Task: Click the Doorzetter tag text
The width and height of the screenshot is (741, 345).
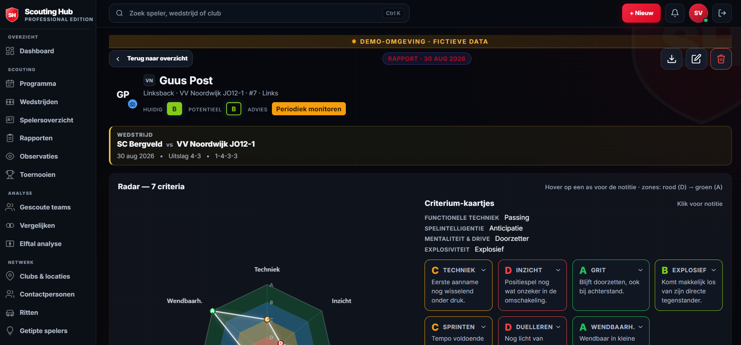Action: [x=512, y=238]
